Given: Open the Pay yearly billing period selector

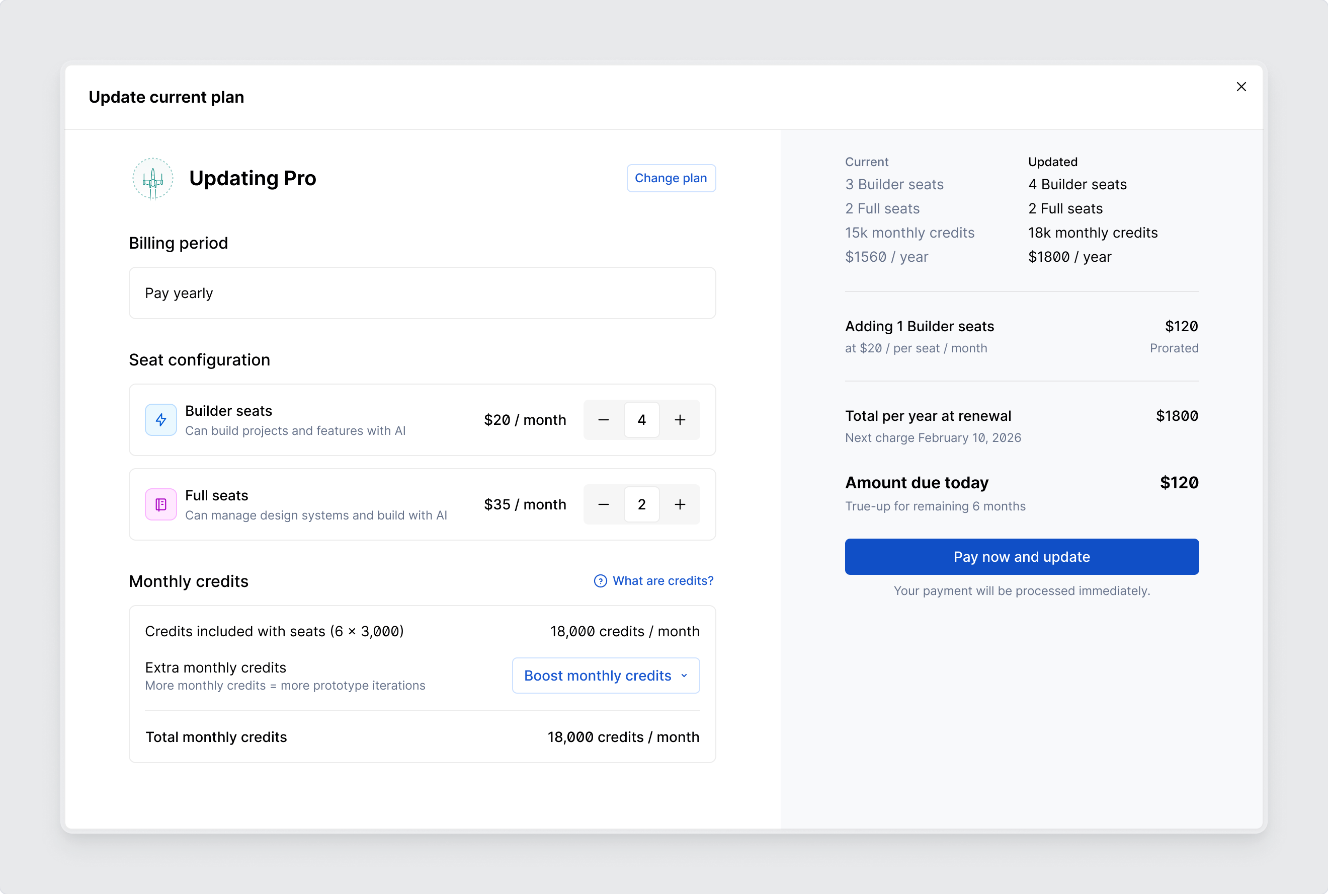Looking at the screenshot, I should (x=422, y=293).
